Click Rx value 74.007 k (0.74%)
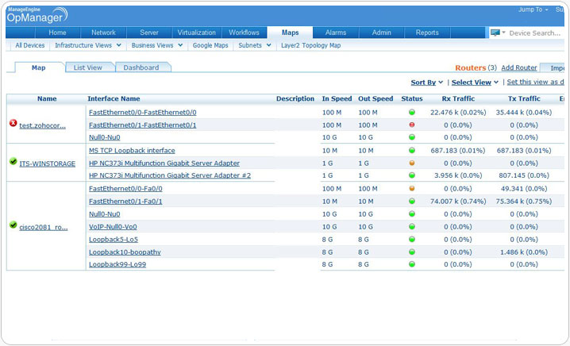570x346 pixels. 458,202
